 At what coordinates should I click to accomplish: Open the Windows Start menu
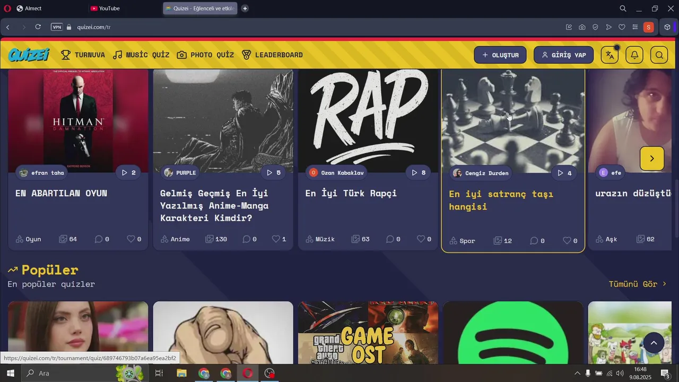point(10,373)
